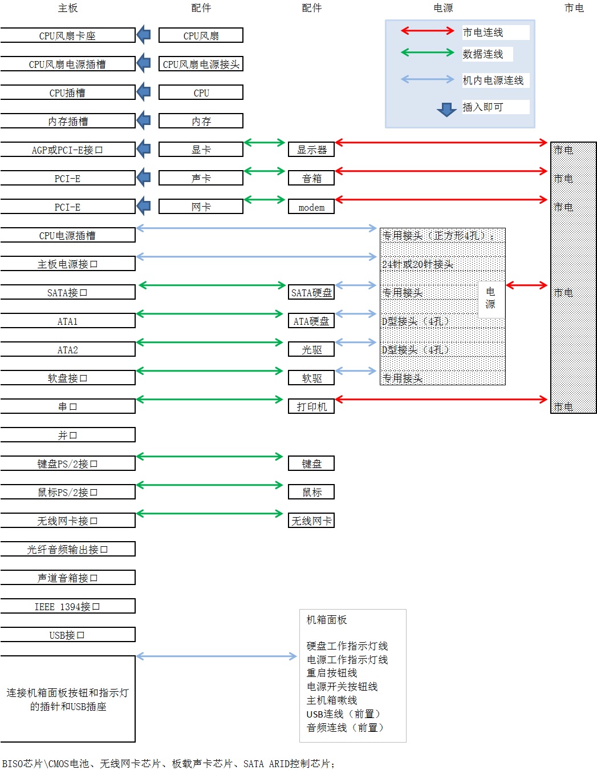
Task: Click the light blue arrow left of 机箱面板 box
Action: pyautogui.click(x=217, y=656)
